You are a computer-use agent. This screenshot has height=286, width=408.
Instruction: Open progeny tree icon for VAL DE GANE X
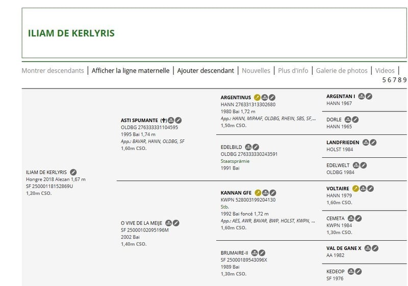[x=368, y=248]
